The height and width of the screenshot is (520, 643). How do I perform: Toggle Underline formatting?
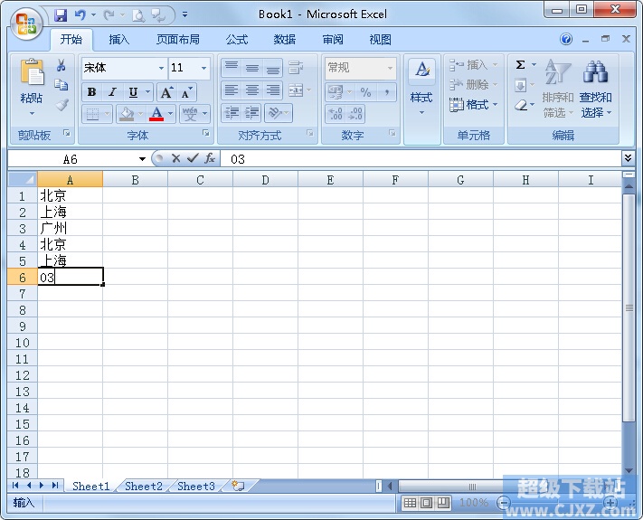pos(133,92)
